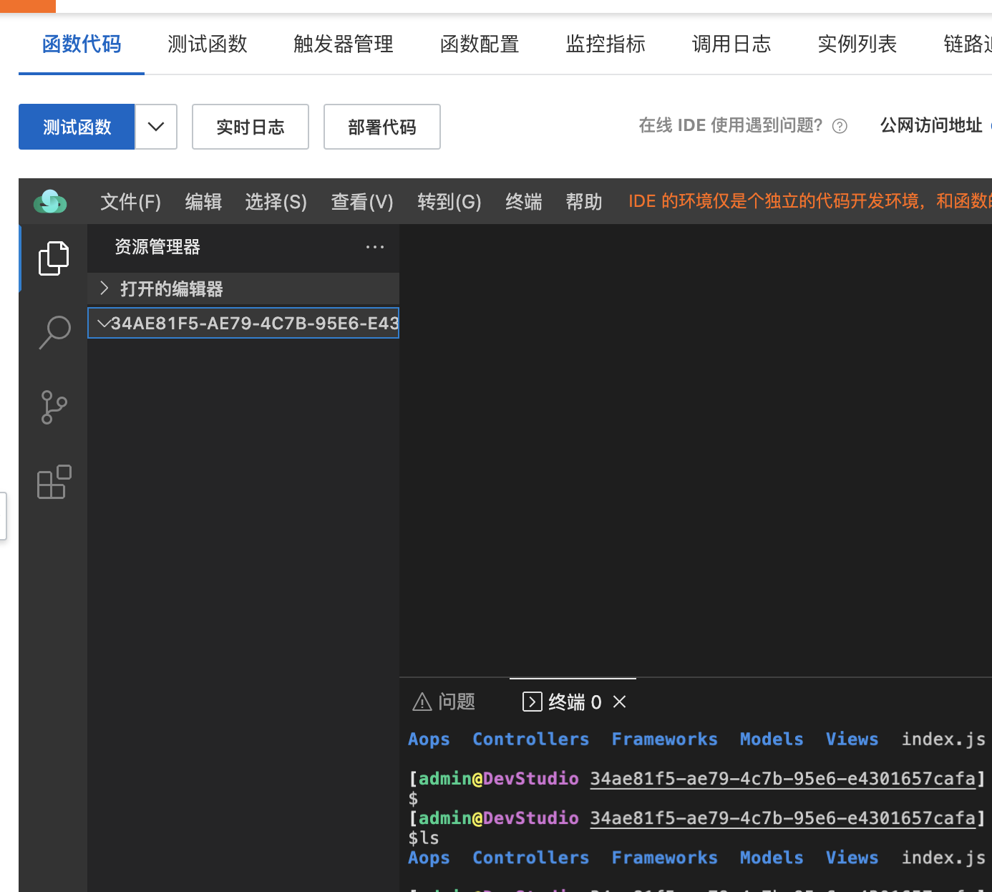This screenshot has height=892, width=992.
Task: Click the first underlined terminal directory path
Action: (x=782, y=778)
